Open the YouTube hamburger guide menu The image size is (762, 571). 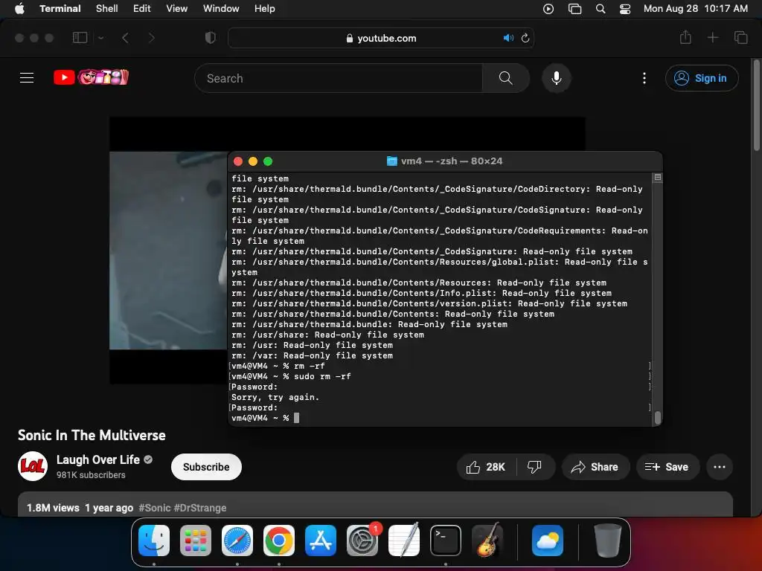pyautogui.click(x=27, y=77)
